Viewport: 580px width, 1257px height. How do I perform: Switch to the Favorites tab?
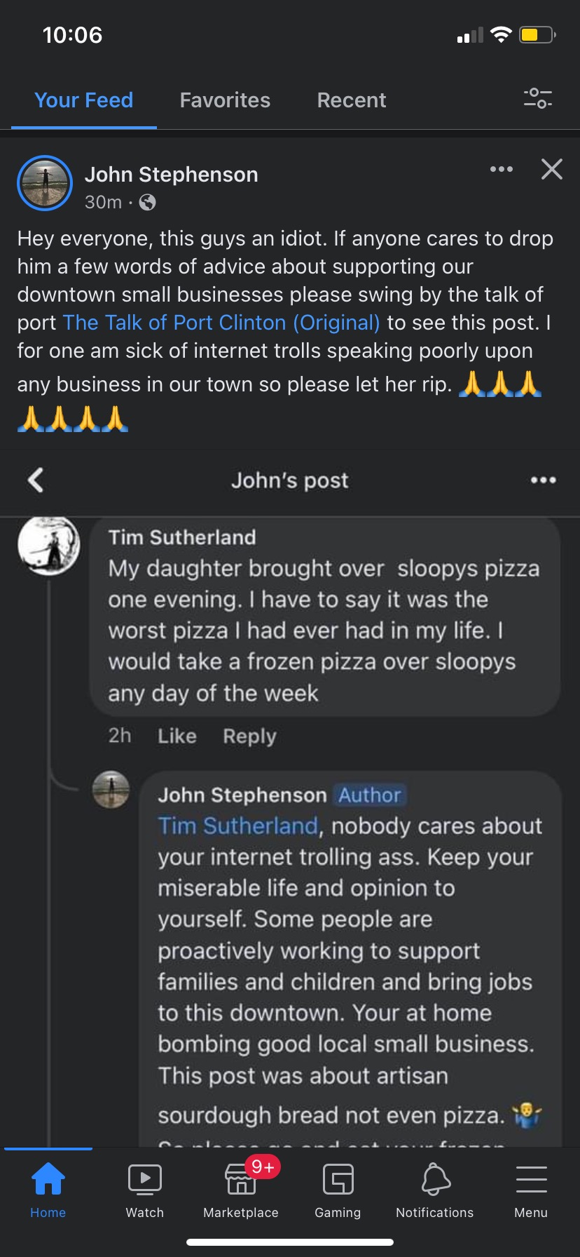pos(225,100)
